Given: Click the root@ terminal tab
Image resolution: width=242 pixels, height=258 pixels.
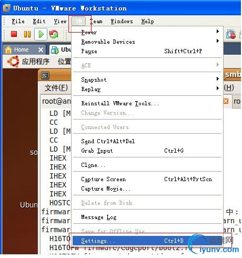Looking at the screenshot, I should tap(56, 101).
